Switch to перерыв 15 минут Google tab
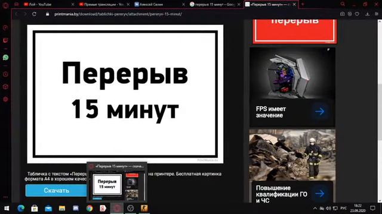 pyautogui.click(x=215, y=4)
